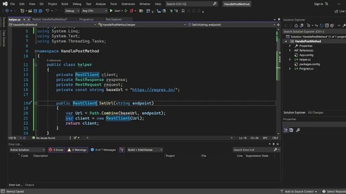Click the Save All icon
Viewport: 346px width, 194px height.
[x=41, y=11]
